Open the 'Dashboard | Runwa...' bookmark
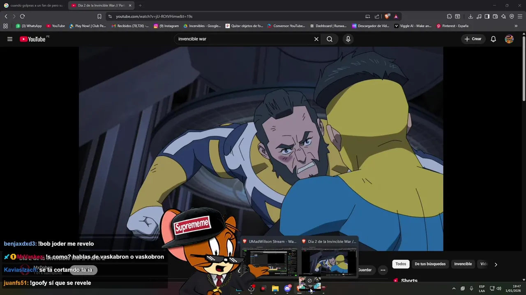Viewport: 526px width, 295px height. [x=328, y=26]
